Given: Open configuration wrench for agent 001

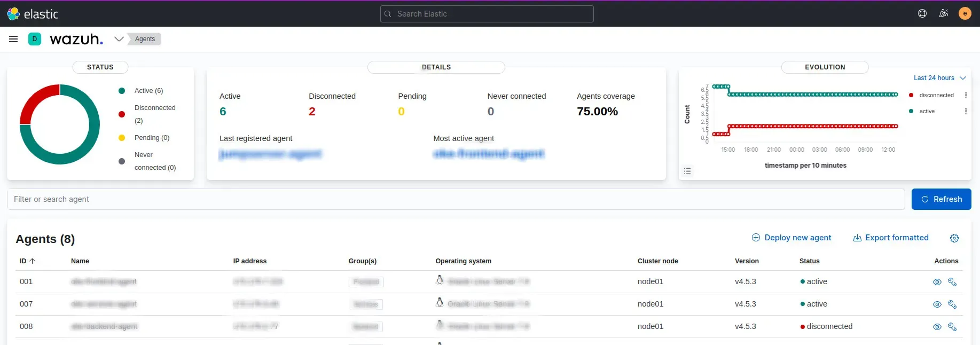Looking at the screenshot, I should point(952,282).
